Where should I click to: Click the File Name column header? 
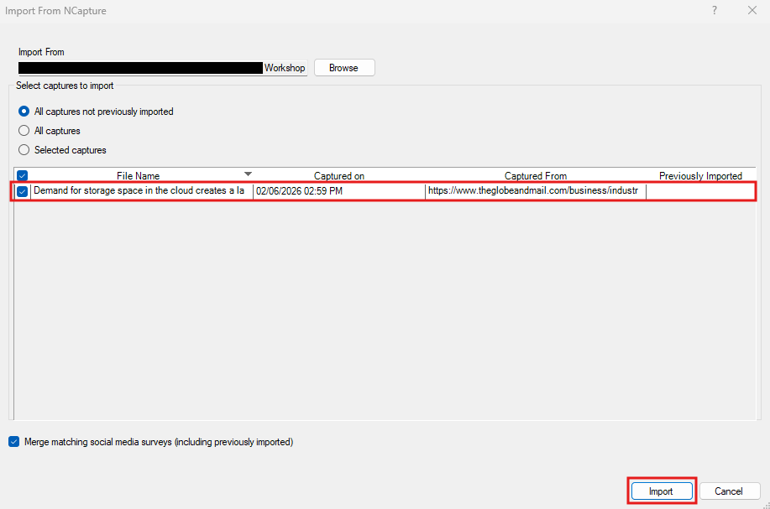(138, 175)
